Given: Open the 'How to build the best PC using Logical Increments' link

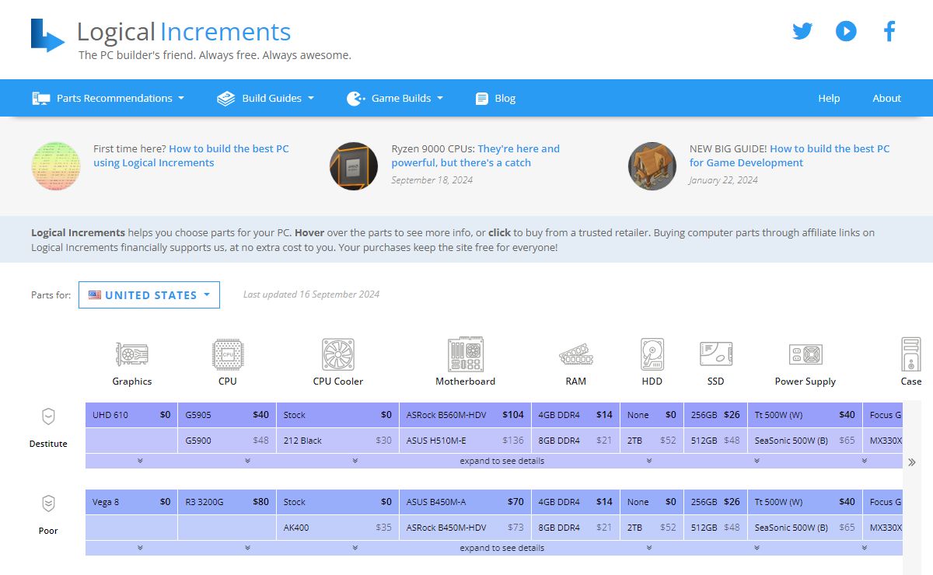Looking at the screenshot, I should 191,155.
